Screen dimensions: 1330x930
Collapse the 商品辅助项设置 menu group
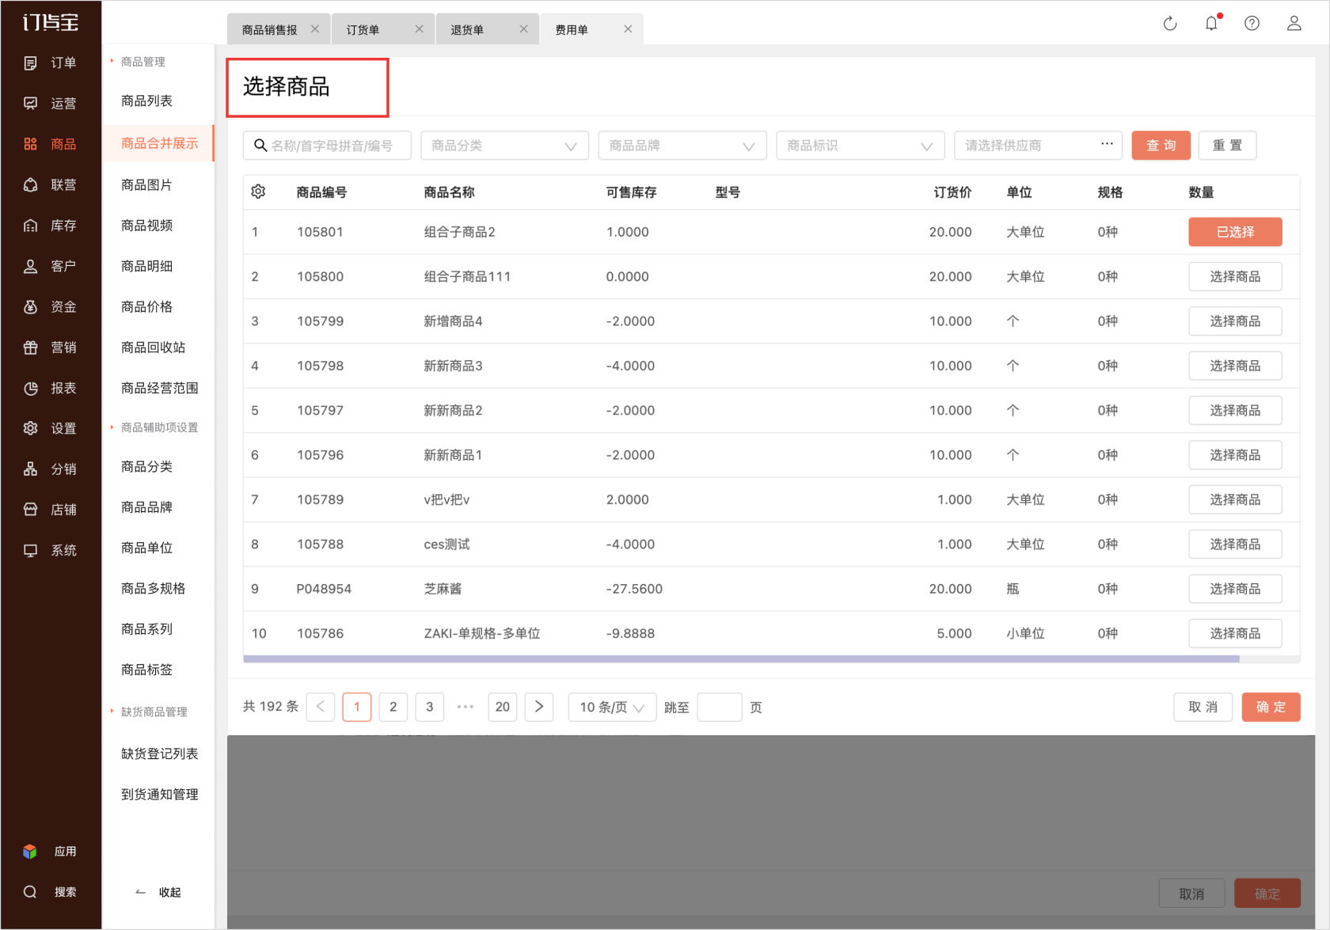(x=154, y=427)
